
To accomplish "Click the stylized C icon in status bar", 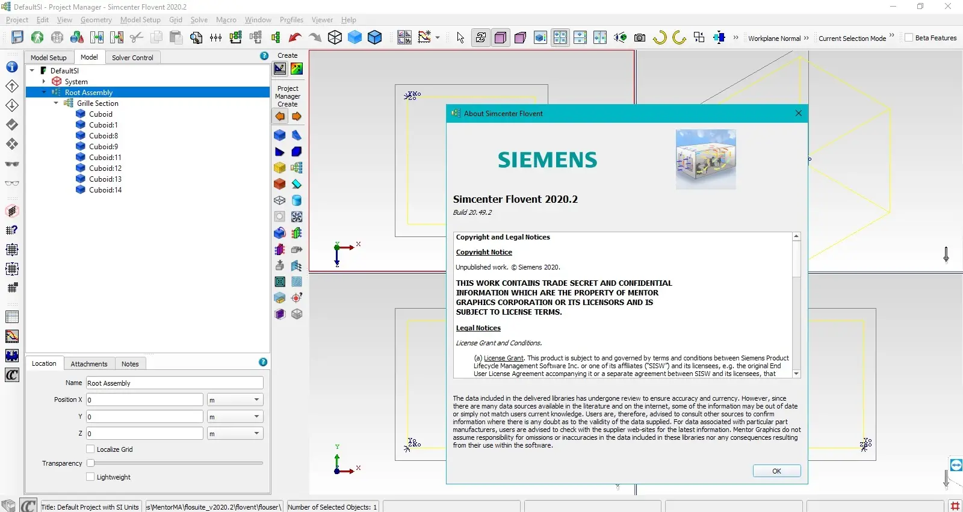I will click(28, 506).
